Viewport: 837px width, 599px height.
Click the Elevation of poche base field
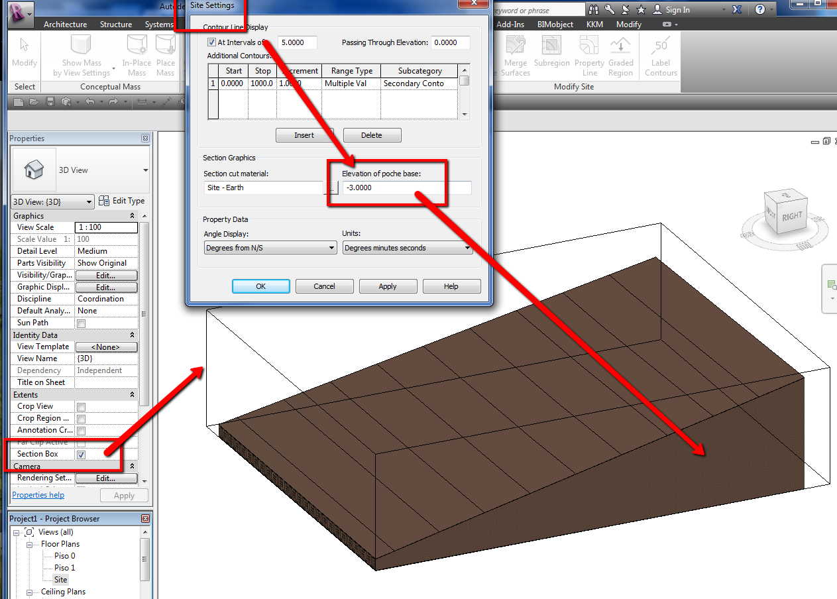pyautogui.click(x=406, y=188)
